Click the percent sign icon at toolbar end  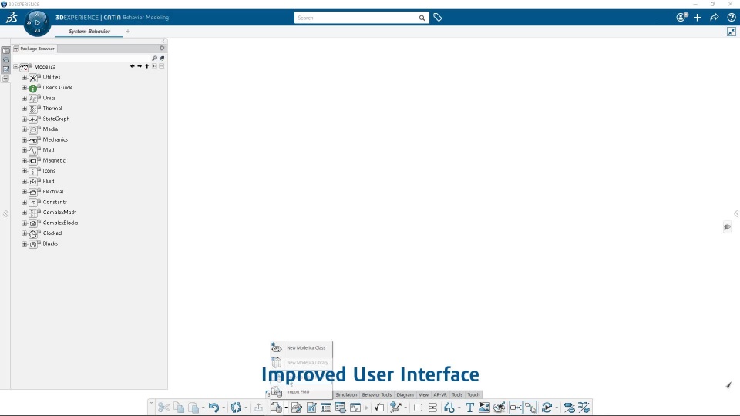click(x=584, y=408)
